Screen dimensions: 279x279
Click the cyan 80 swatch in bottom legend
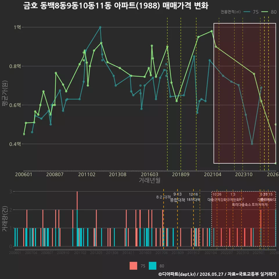pos(153,266)
